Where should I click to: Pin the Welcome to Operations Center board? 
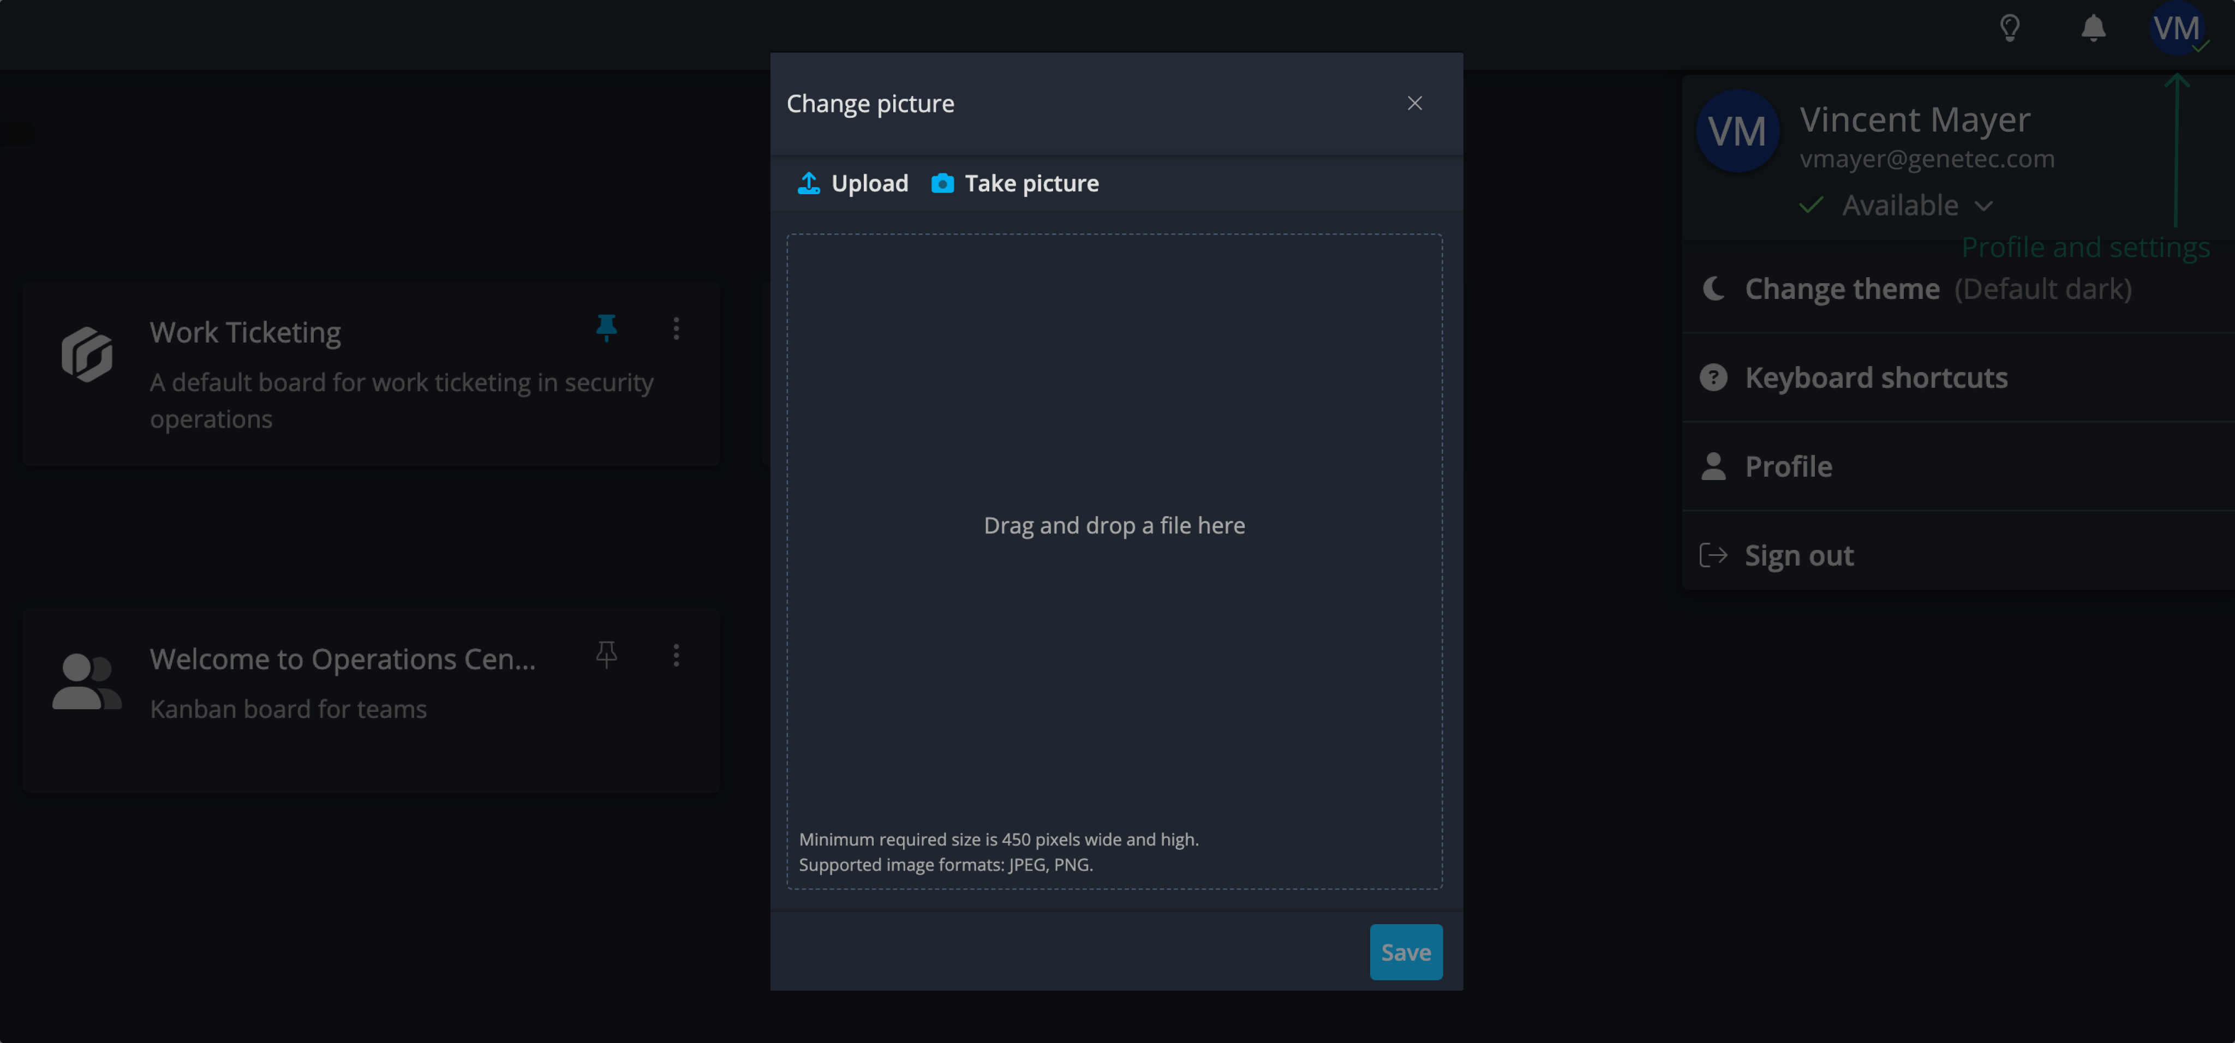tap(606, 654)
